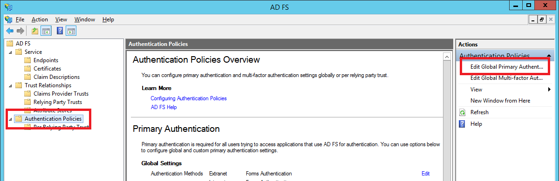Screen dimensions: 559x181
Task: Click the Relying Party Trusts folder icon
Action: [x=28, y=102]
